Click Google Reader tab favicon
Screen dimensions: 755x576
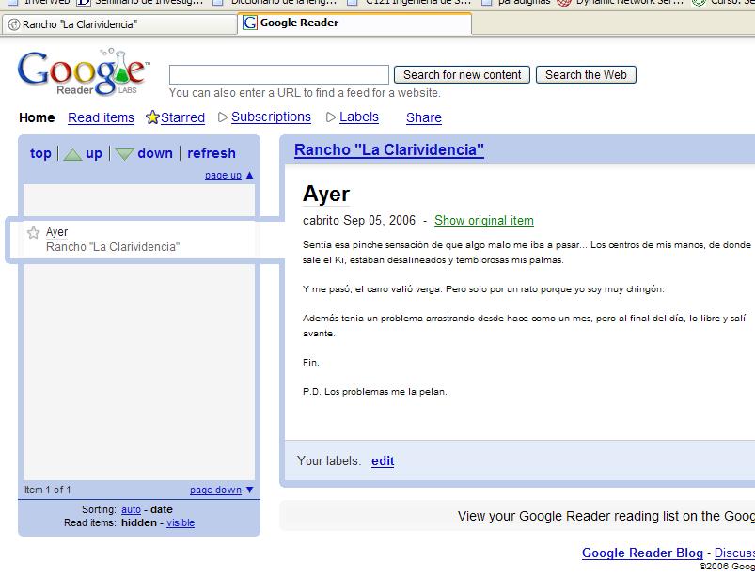(x=249, y=23)
